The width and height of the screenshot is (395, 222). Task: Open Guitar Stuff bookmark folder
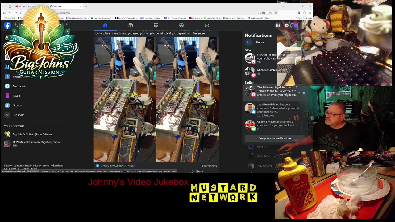click(9, 18)
